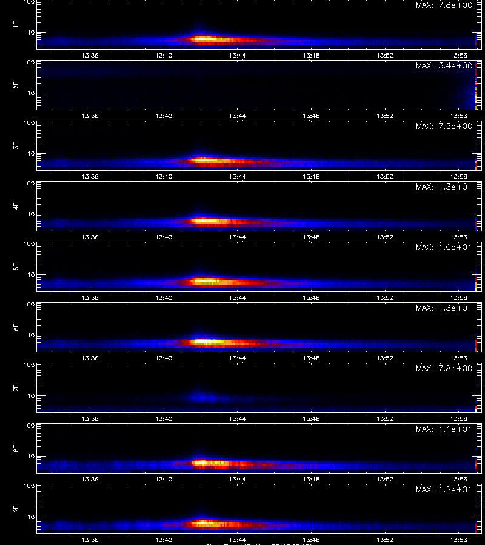
Task: Click the 13:44 tick label under 4F
Action: pos(238,237)
